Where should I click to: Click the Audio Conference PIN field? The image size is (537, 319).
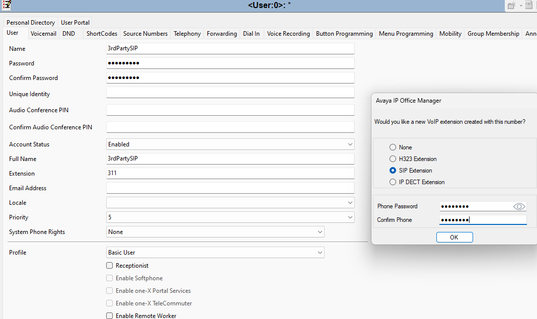230,110
